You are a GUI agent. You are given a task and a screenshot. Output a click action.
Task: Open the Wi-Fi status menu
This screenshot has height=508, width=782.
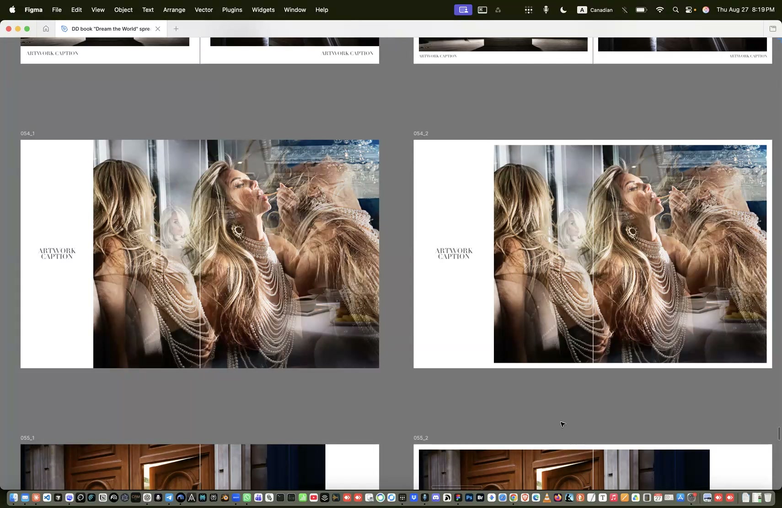(x=659, y=10)
